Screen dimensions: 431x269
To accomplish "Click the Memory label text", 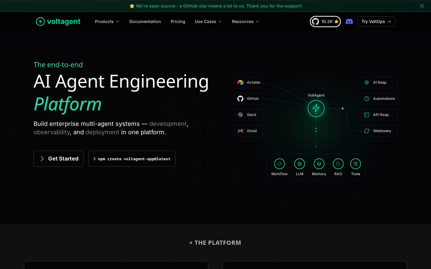I will (319, 174).
